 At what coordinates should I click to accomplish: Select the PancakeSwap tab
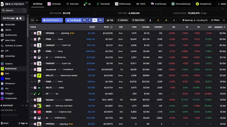tap(181, 4)
